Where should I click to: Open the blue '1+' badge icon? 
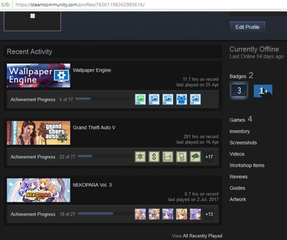tap(263, 91)
